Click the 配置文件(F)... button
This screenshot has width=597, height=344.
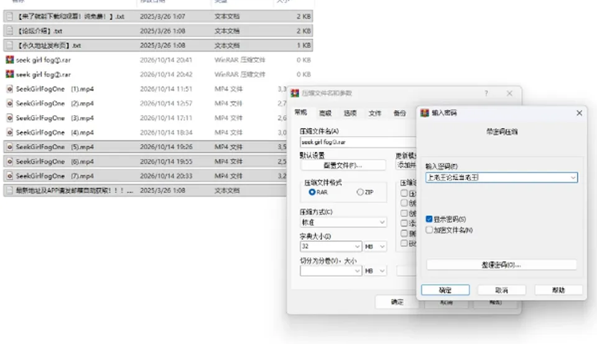click(343, 165)
